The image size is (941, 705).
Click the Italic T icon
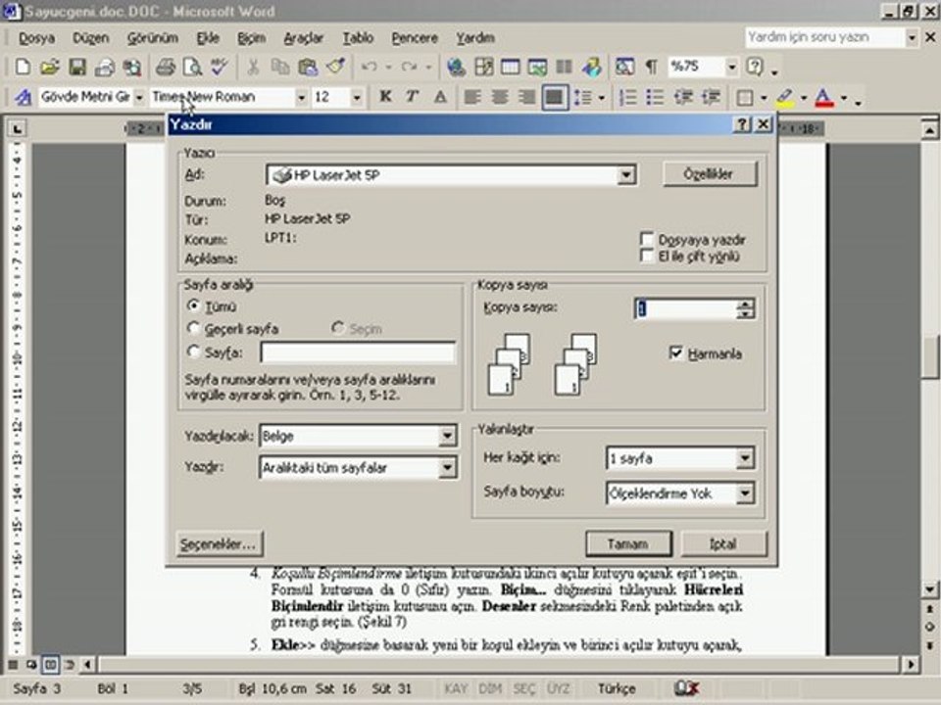(413, 97)
